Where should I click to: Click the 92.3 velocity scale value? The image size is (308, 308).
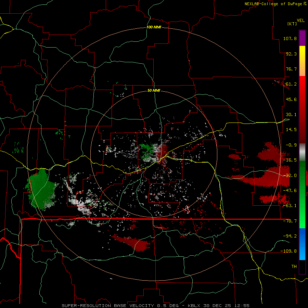[x=291, y=54]
